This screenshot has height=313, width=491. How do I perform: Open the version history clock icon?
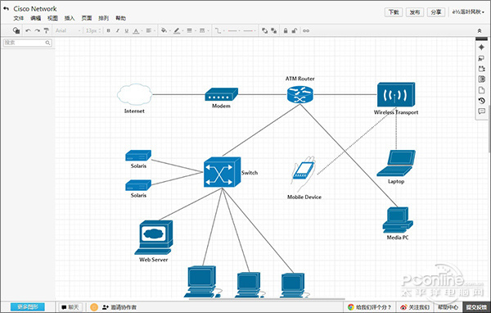pyautogui.click(x=481, y=101)
